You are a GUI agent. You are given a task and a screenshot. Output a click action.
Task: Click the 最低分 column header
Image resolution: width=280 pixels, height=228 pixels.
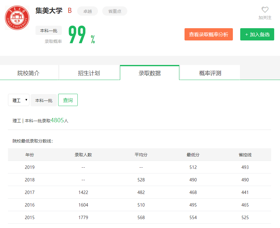point(193,155)
